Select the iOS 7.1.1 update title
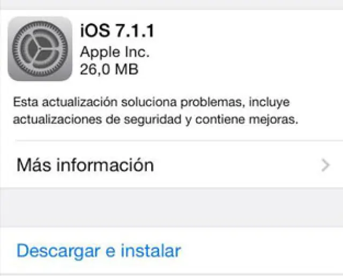Viewport: 343px width, 276px height. pos(117,31)
